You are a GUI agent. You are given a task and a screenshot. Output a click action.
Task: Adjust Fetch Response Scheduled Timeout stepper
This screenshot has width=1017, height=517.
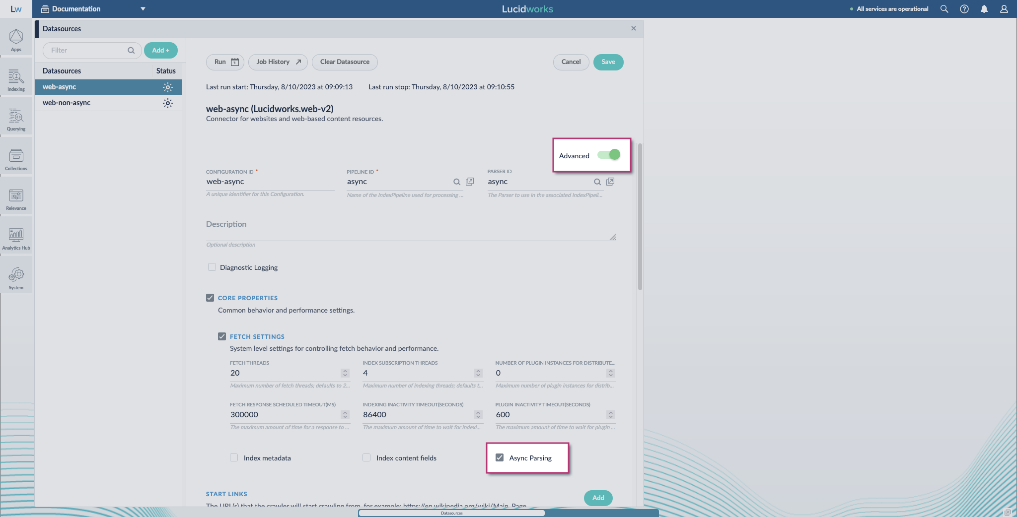pyautogui.click(x=345, y=415)
